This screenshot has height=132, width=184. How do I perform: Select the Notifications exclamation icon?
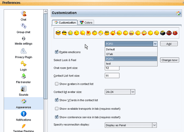point(23,114)
